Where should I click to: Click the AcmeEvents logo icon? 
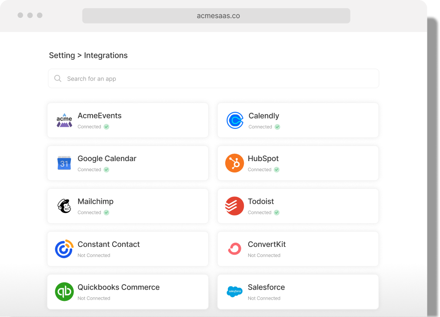[x=64, y=120]
